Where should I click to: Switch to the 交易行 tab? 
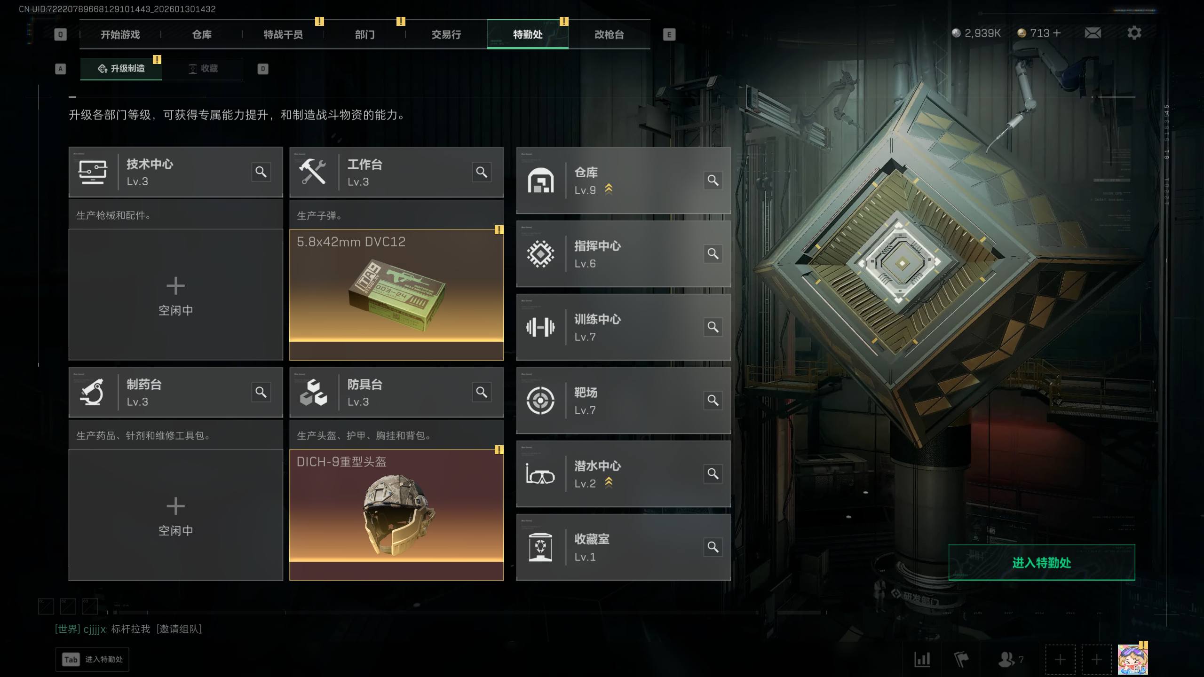tap(446, 34)
